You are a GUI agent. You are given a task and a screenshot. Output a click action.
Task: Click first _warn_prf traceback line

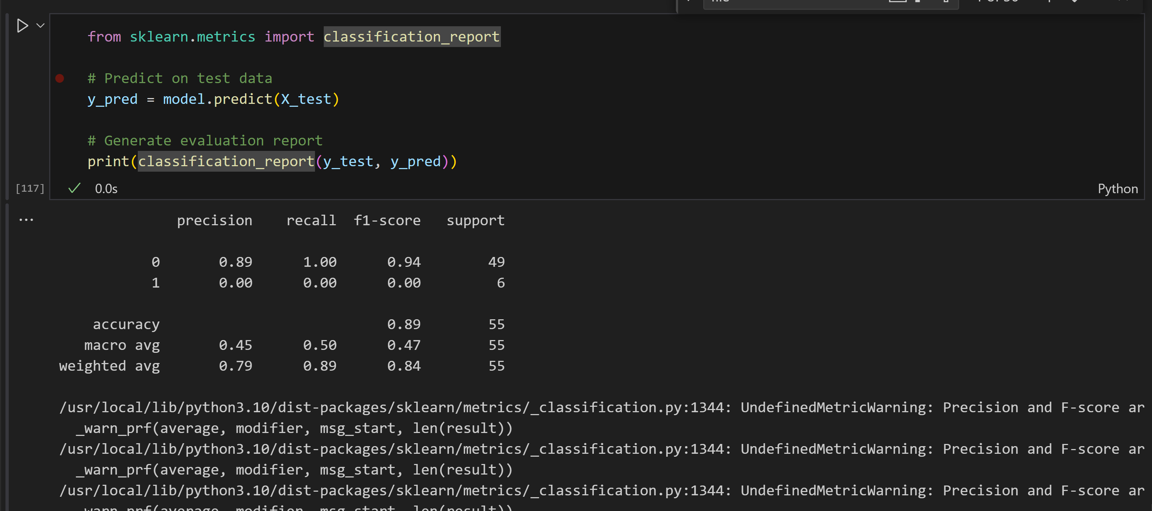294,429
